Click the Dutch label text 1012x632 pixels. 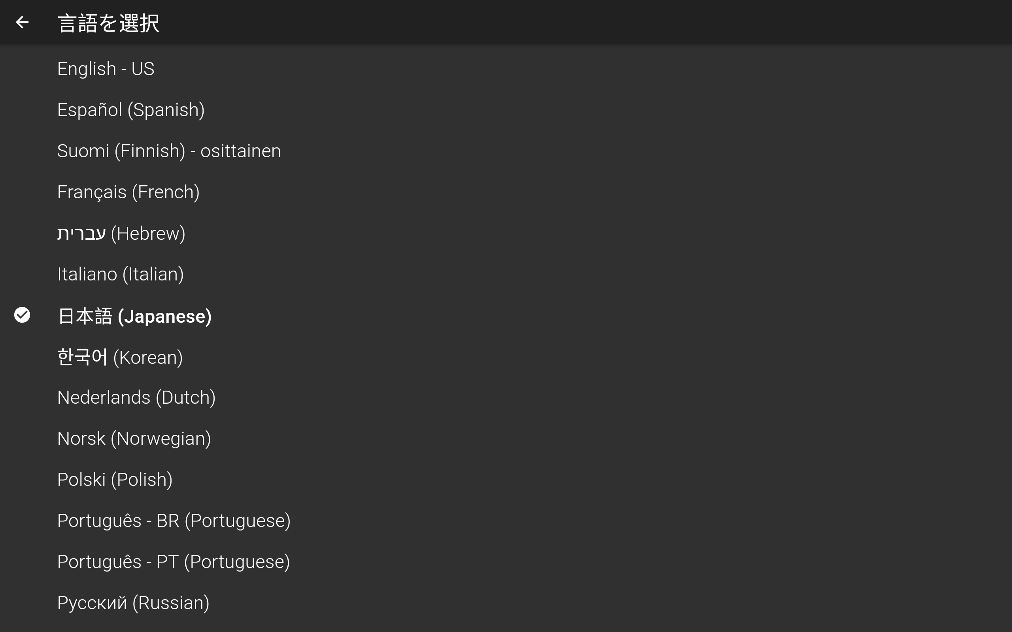click(x=186, y=398)
